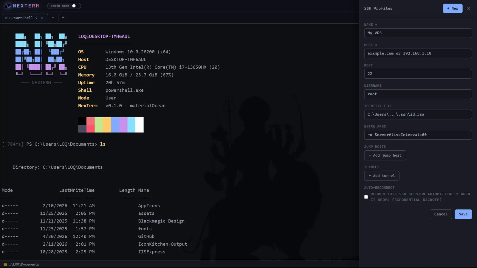This screenshot has height=268, width=477.
Task: Click the AppIcons directory name
Action: click(149, 206)
